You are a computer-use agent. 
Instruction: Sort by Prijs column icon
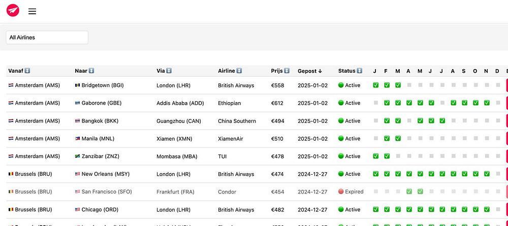coord(287,71)
